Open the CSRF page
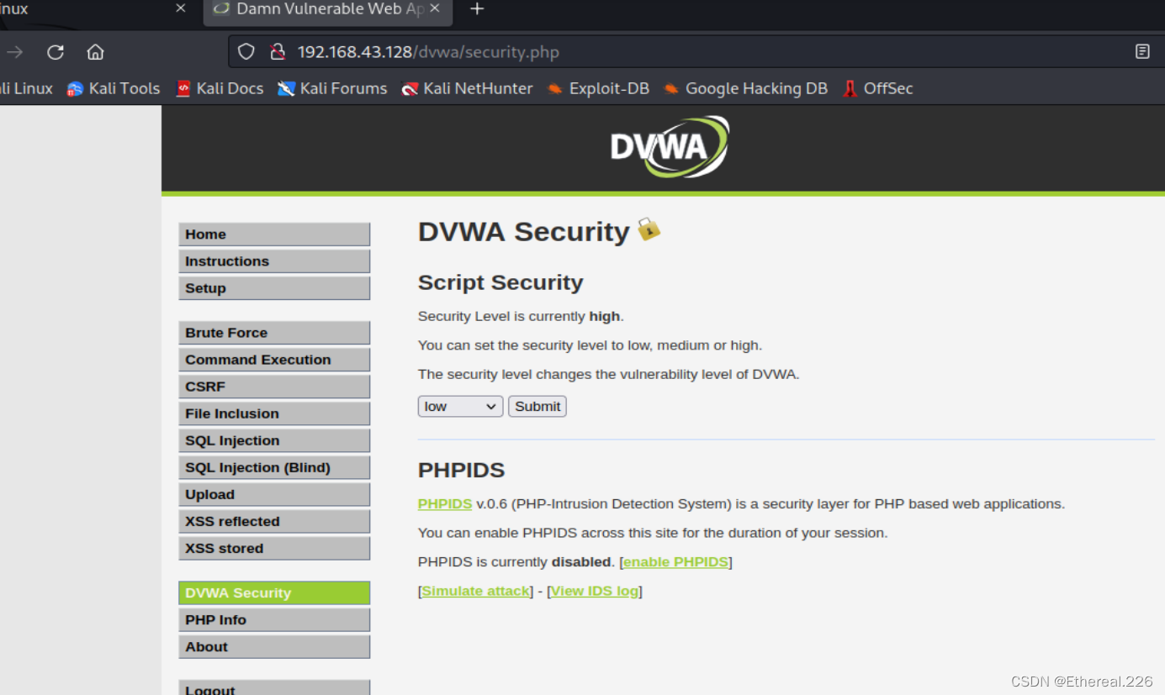 point(274,387)
